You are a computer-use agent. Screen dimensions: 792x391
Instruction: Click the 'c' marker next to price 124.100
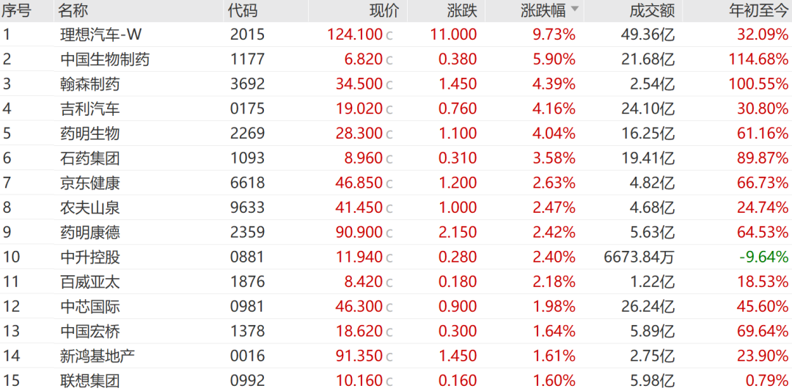389,35
